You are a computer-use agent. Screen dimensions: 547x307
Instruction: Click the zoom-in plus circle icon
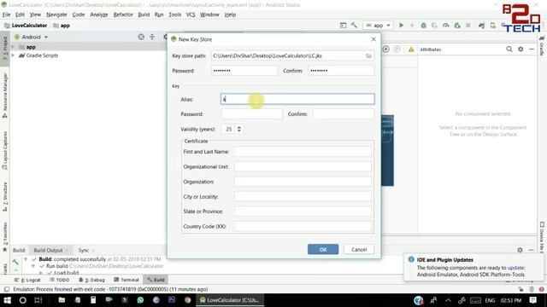point(386,49)
